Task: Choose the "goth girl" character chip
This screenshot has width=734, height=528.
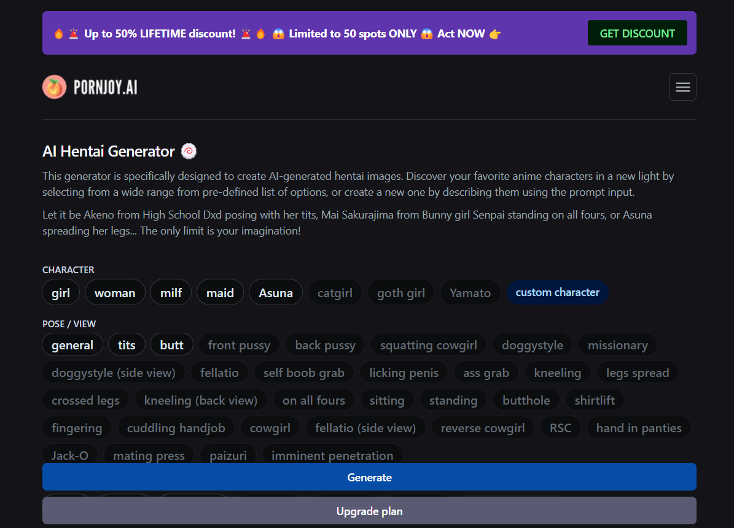Action: [400, 293]
